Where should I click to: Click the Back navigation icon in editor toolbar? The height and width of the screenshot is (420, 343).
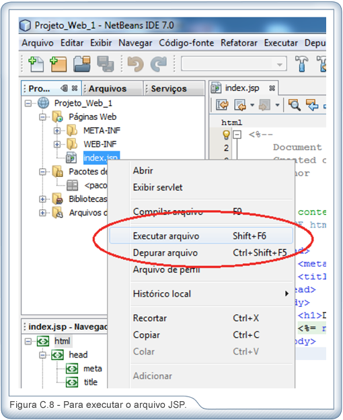tap(239, 105)
